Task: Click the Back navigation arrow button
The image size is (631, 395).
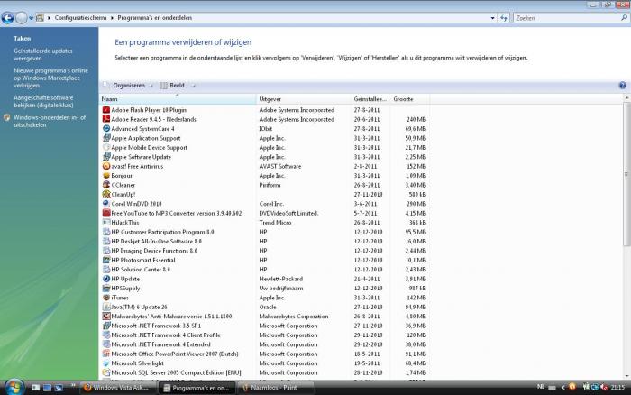Action: [x=8, y=17]
